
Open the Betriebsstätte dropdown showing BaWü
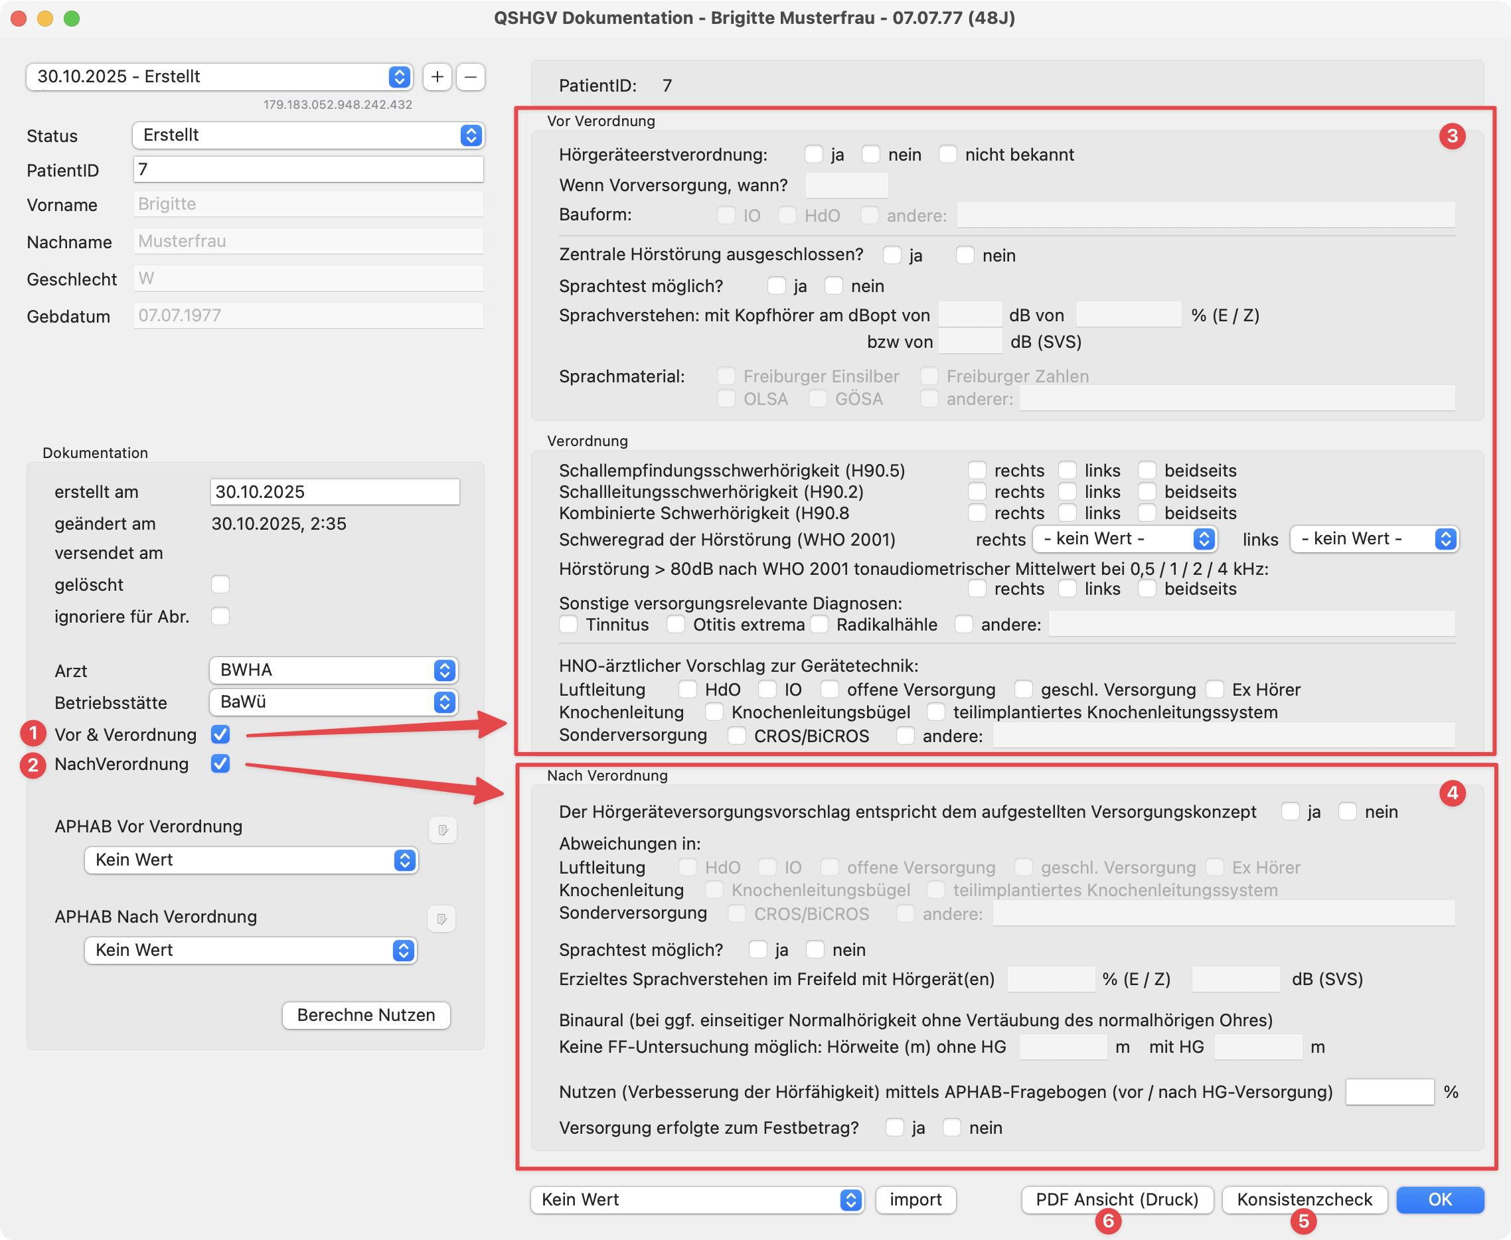click(x=334, y=702)
